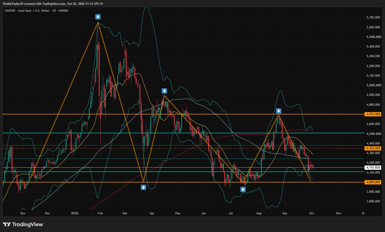Click the 4,300.000 price axis label
The width and height of the screenshot is (385, 232).
(373, 153)
